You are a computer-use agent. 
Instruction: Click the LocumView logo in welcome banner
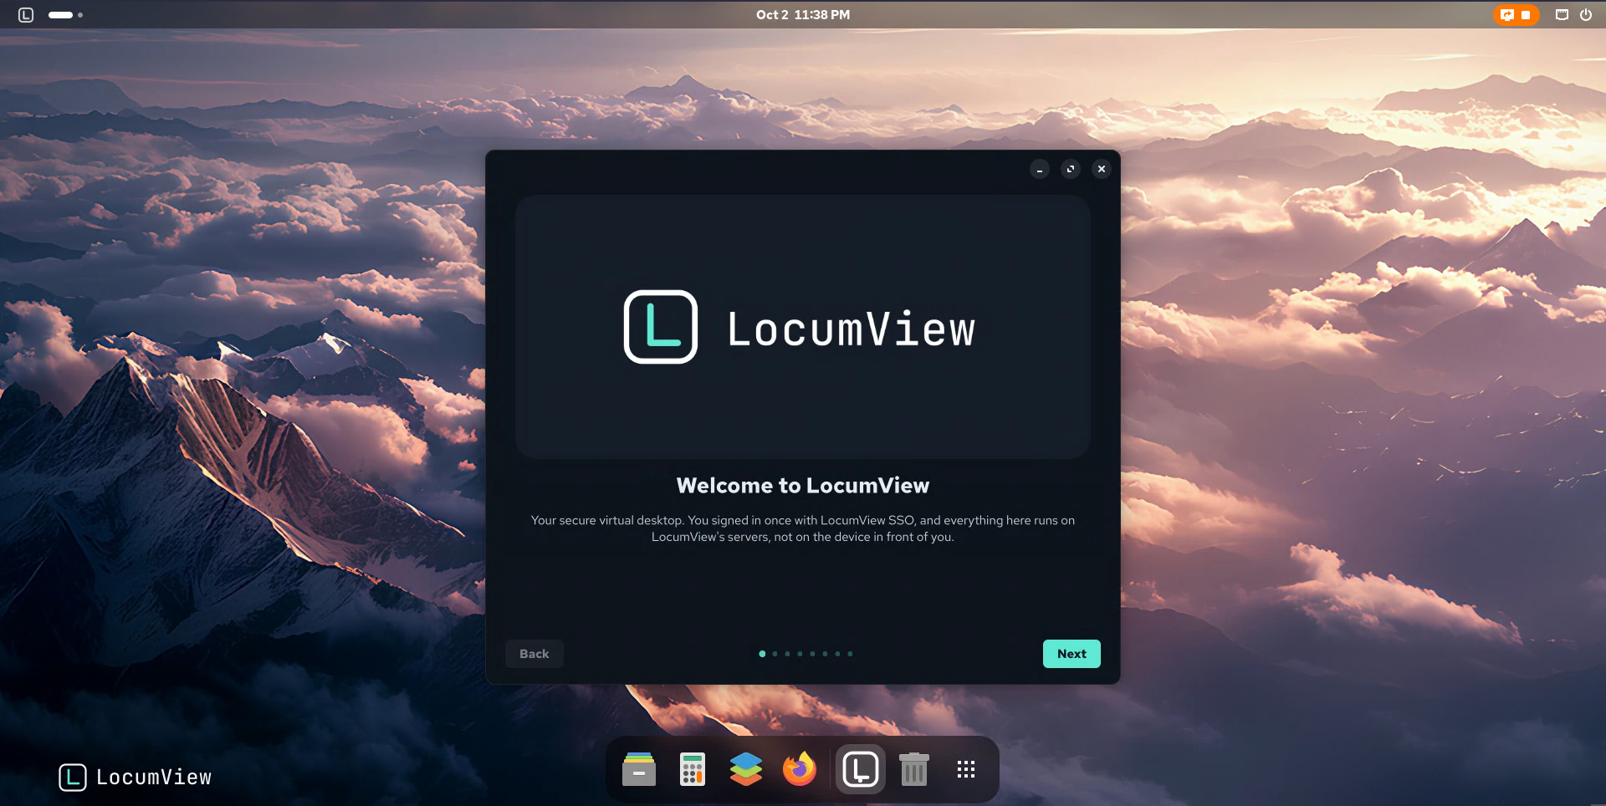(800, 327)
